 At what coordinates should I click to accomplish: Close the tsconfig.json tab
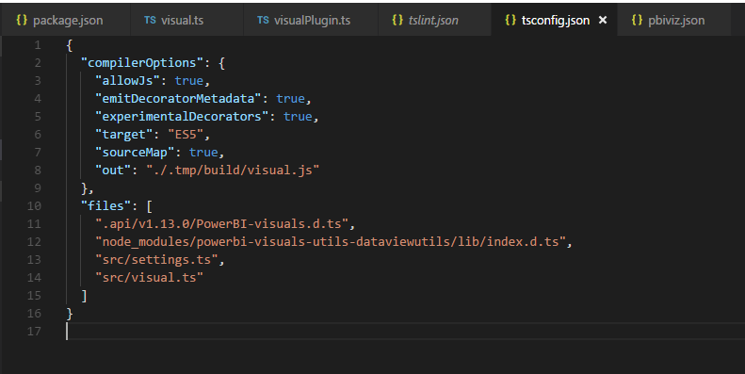[x=603, y=20]
